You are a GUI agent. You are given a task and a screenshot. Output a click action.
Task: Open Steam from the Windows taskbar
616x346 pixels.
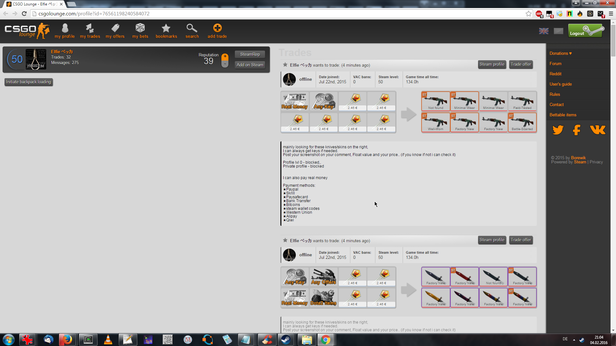(x=286, y=340)
